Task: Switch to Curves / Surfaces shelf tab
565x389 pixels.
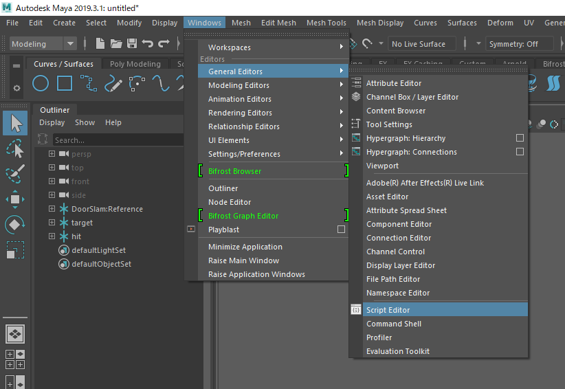Action: coord(63,64)
